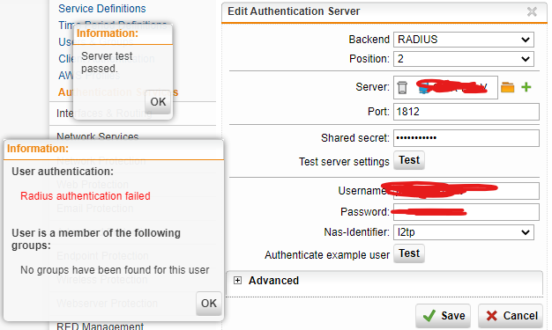The width and height of the screenshot is (552, 330).
Task: Open the Backend RADIUS dropdown
Action: point(463,40)
